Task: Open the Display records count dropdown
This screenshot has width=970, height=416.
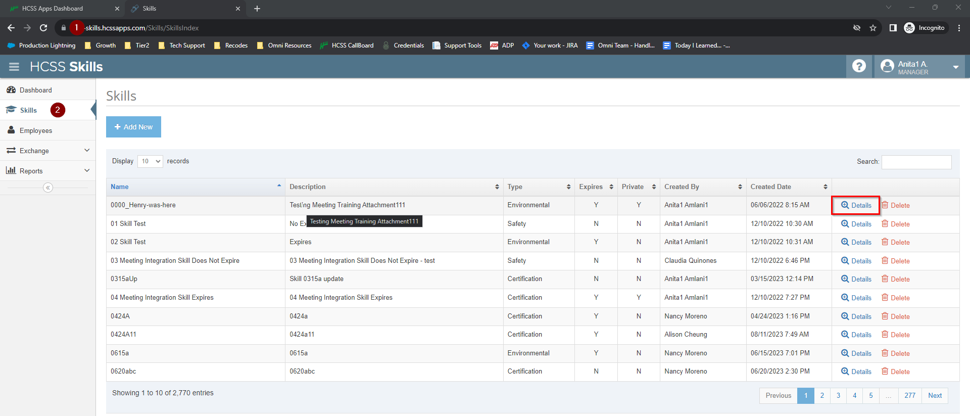Action: pyautogui.click(x=150, y=161)
